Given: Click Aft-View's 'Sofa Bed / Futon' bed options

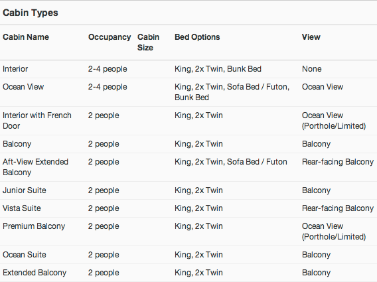Looking at the screenshot, I should click(x=257, y=162).
